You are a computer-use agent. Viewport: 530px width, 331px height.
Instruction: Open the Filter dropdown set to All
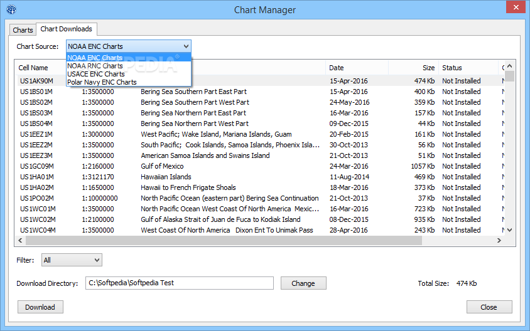pyautogui.click(x=72, y=260)
